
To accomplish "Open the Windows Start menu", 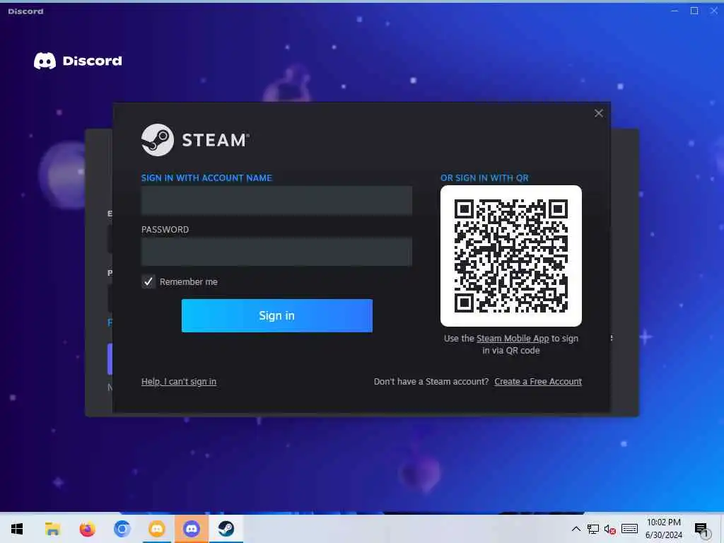I will (17, 529).
